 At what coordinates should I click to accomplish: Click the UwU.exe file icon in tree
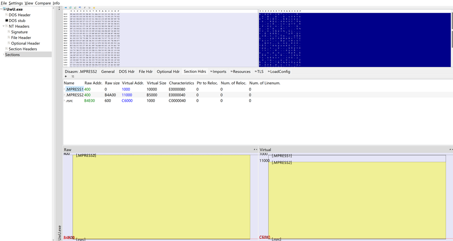tap(4, 9)
